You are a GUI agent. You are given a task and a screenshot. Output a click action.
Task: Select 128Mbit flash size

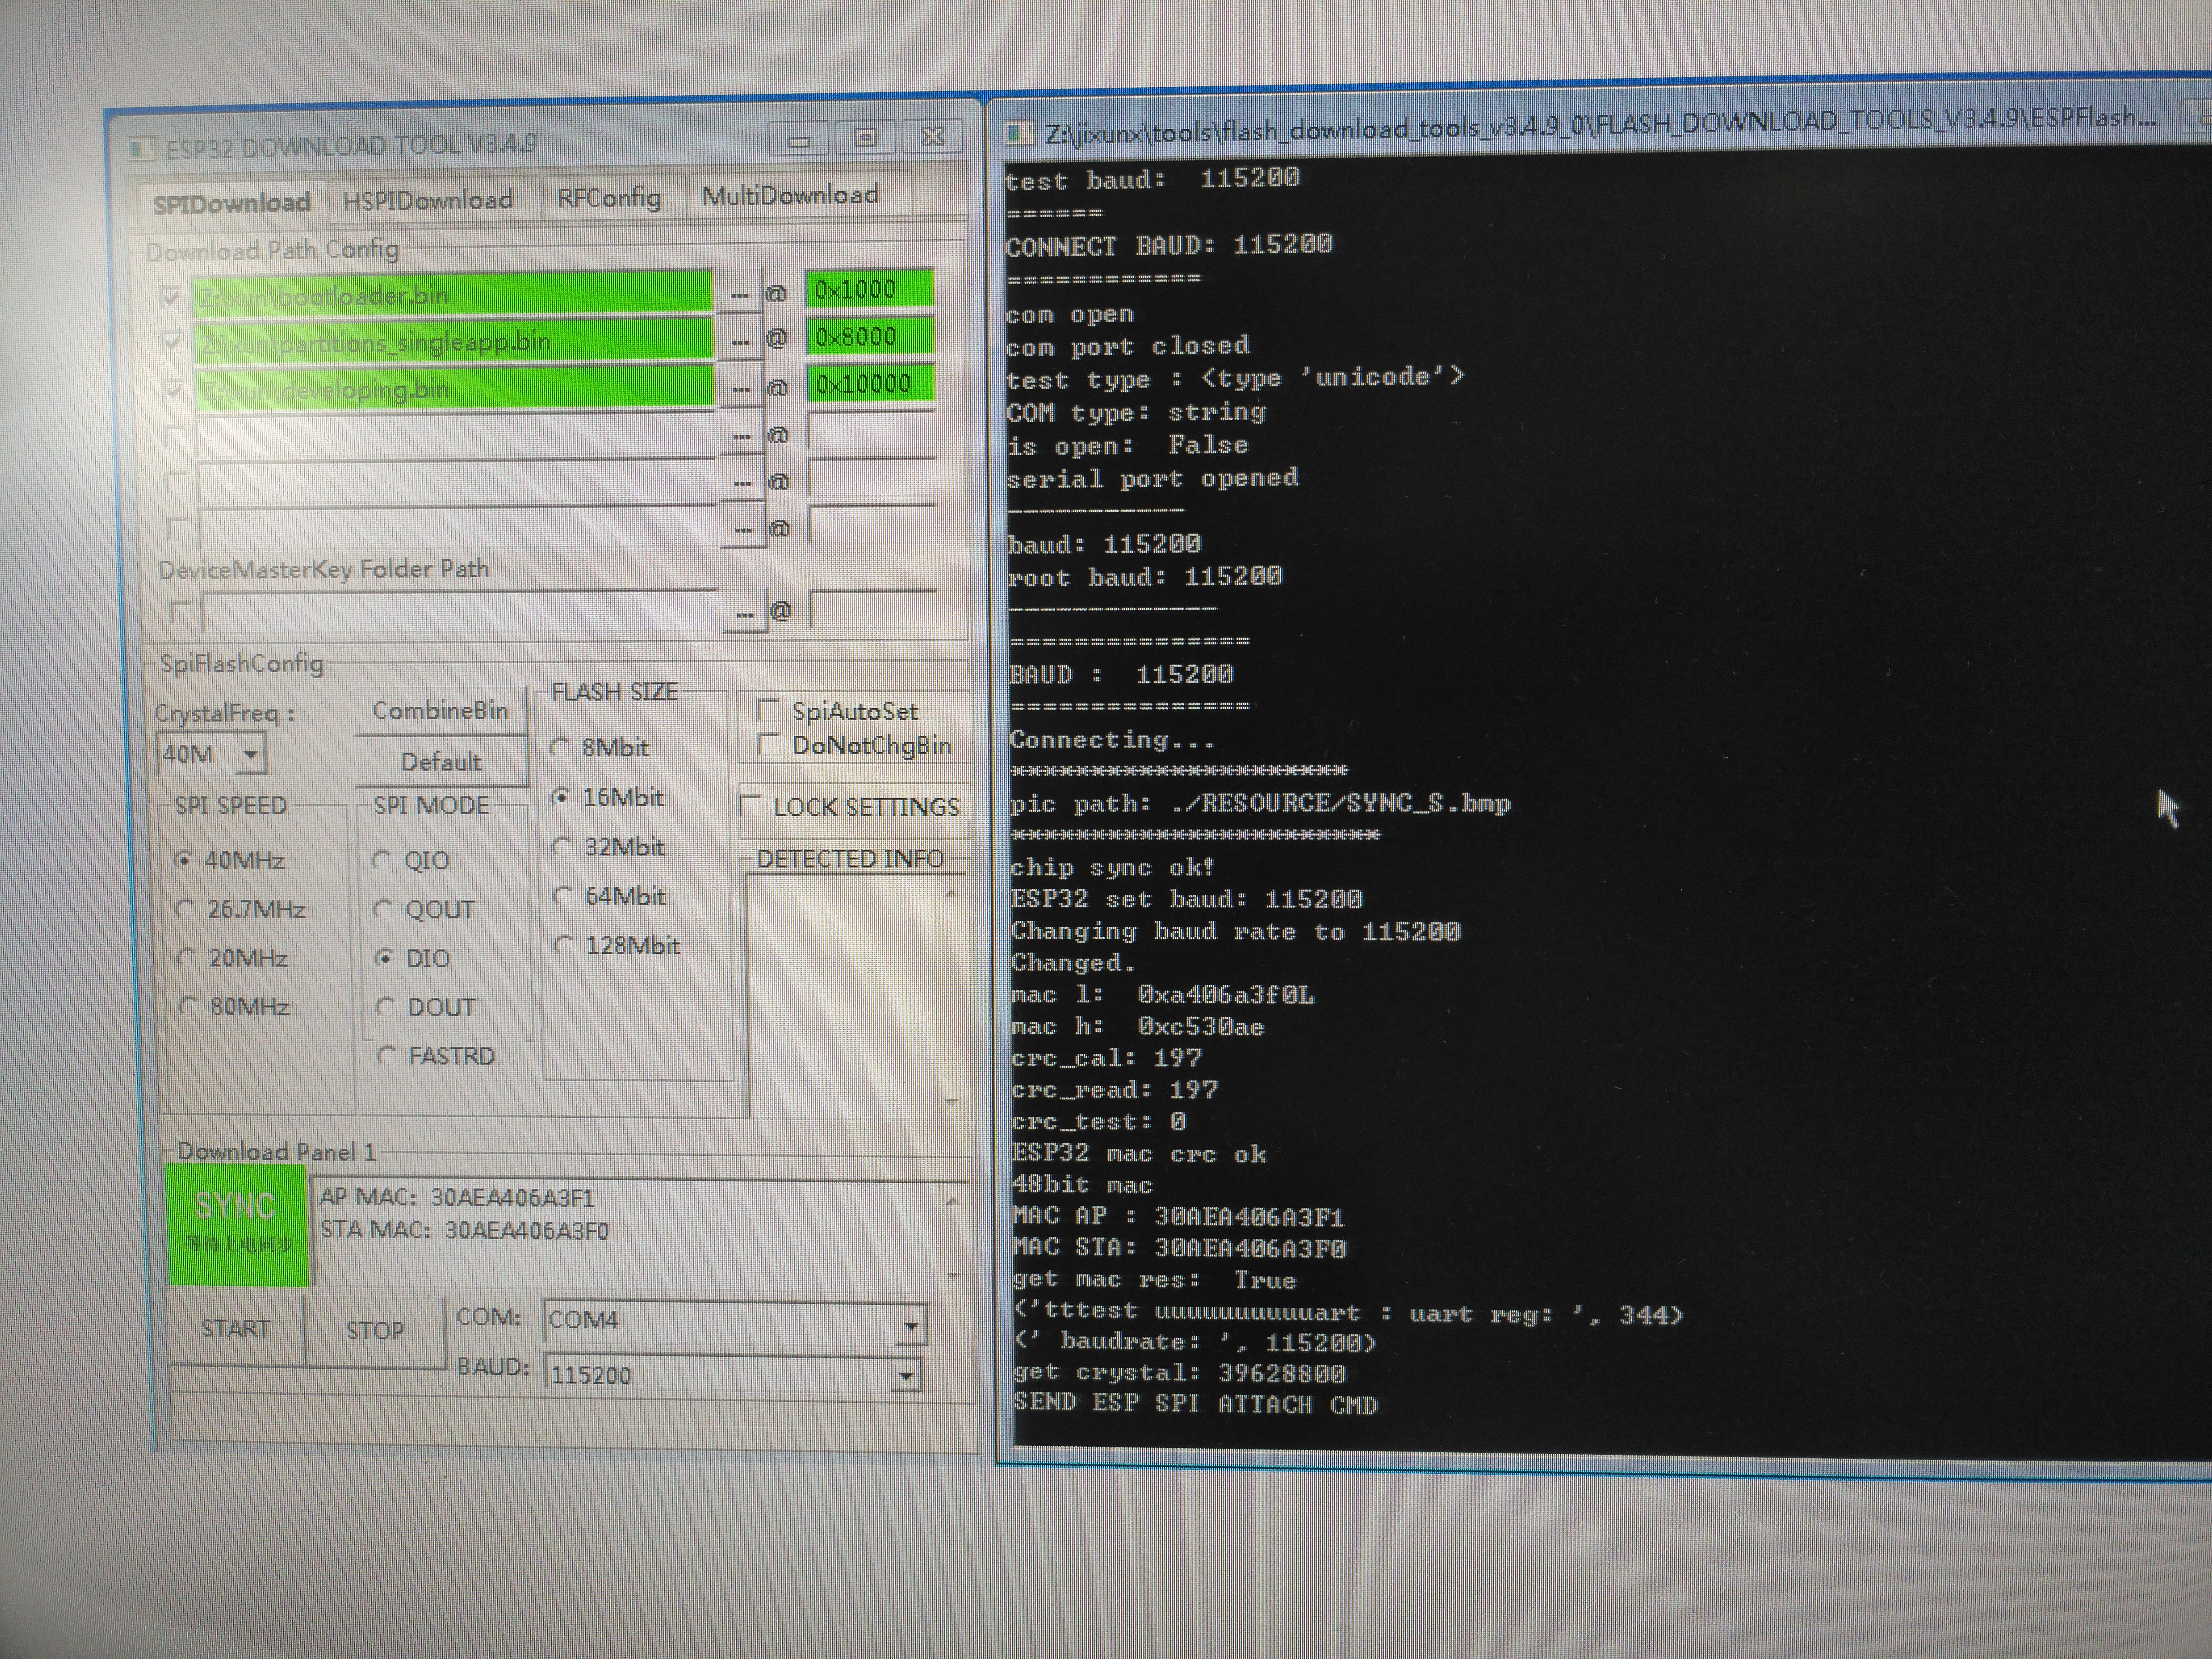click(x=618, y=945)
